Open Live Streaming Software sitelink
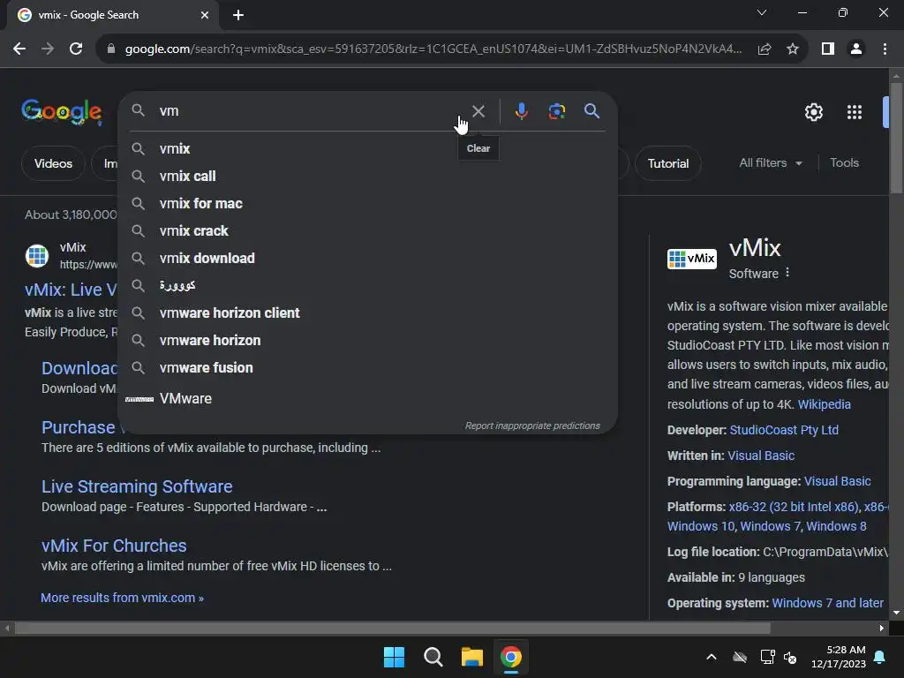 pyautogui.click(x=137, y=486)
